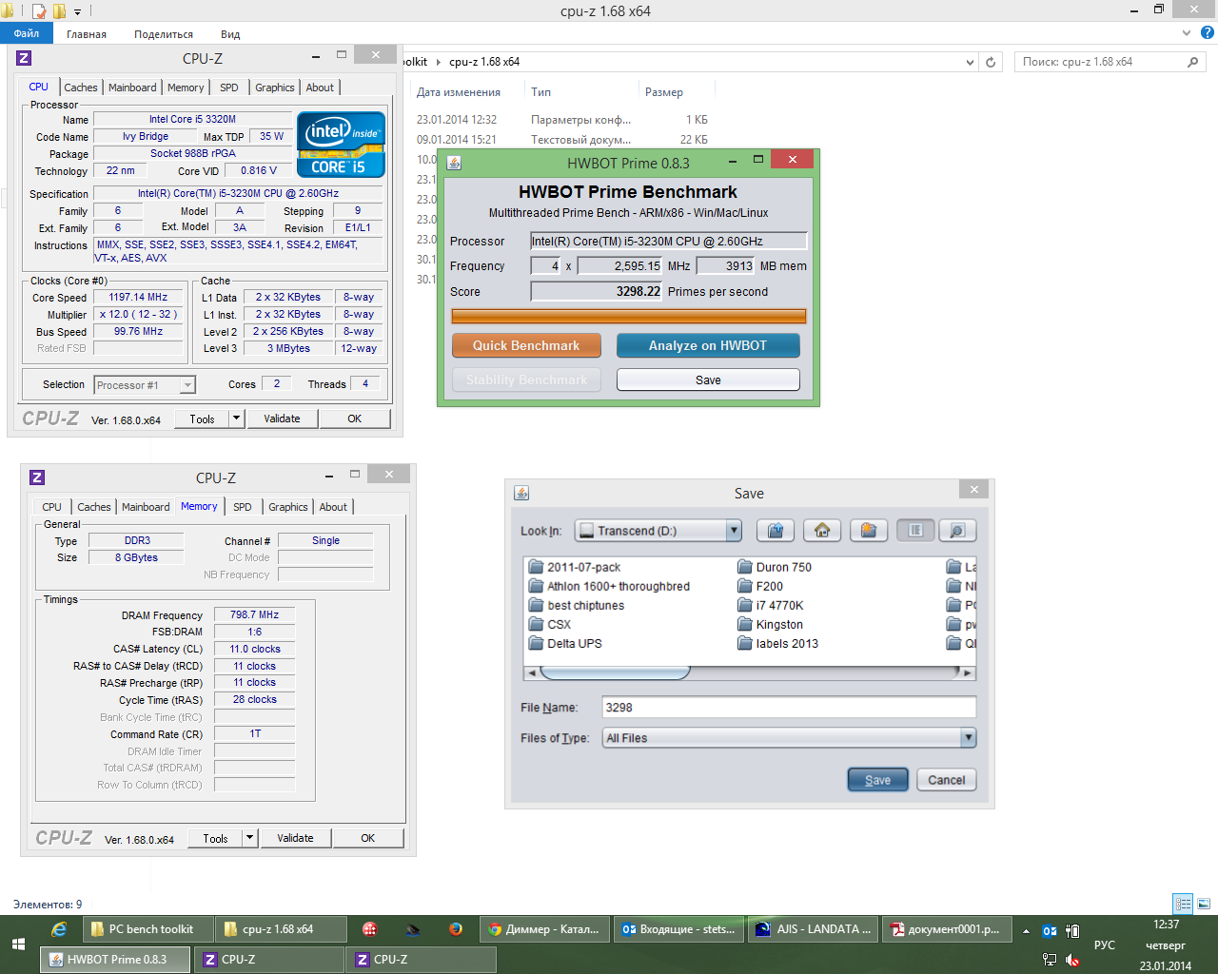Open Graphics tab in lower CPU-Z window

point(287,507)
